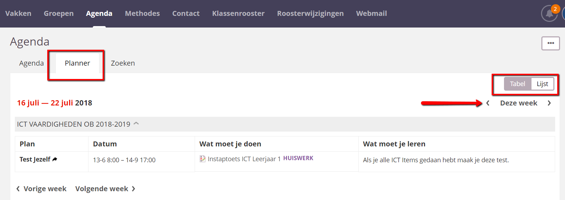
Task: Open Instaptoets ICT Leerjaar 1 assignment
Action: click(x=244, y=159)
